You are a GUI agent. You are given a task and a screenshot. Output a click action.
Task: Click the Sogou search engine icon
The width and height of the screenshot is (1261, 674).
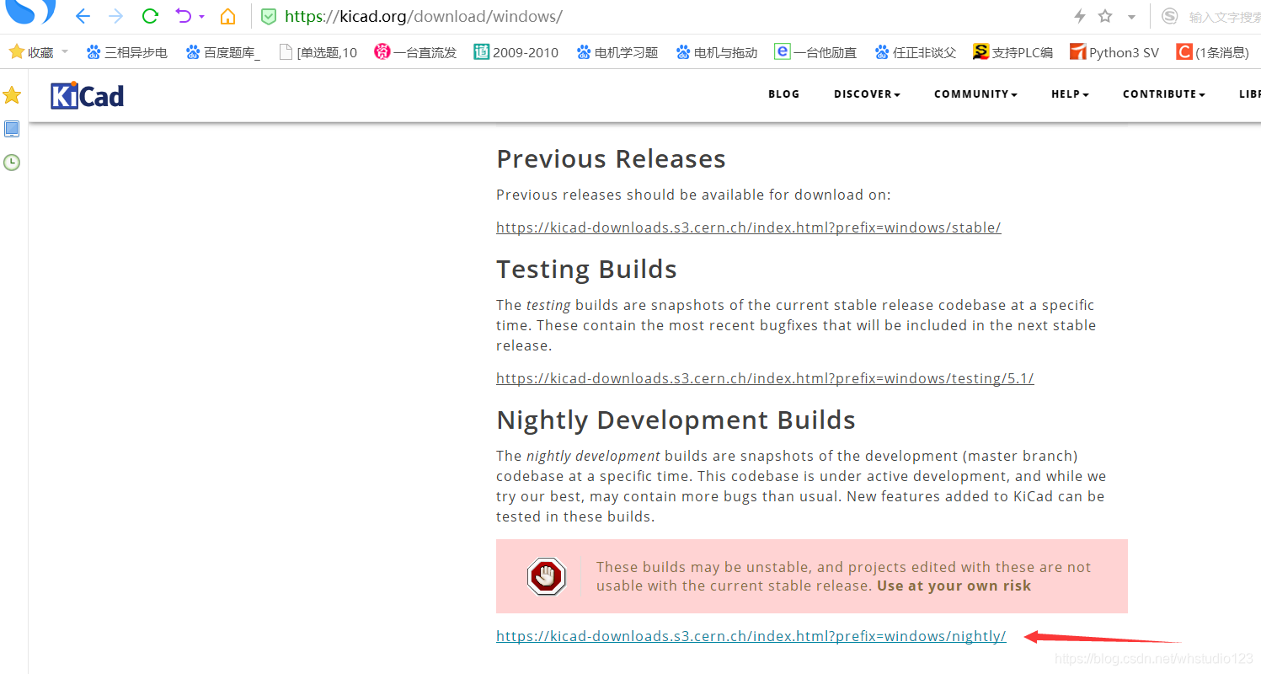1169,16
